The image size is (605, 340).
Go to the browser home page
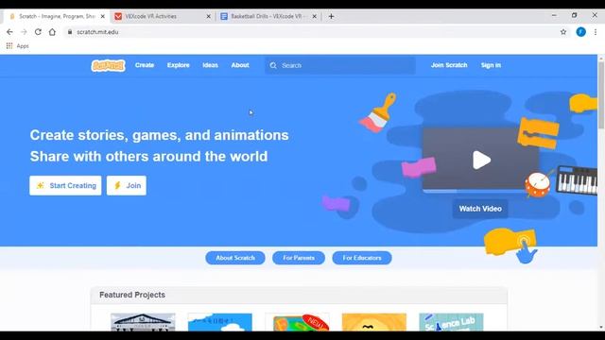52,32
